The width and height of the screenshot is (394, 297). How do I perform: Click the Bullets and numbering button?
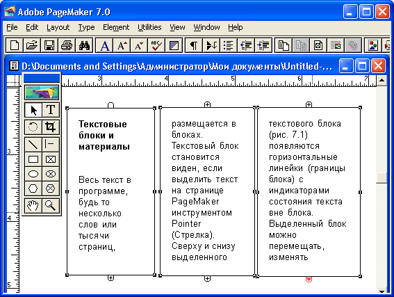tap(229, 45)
